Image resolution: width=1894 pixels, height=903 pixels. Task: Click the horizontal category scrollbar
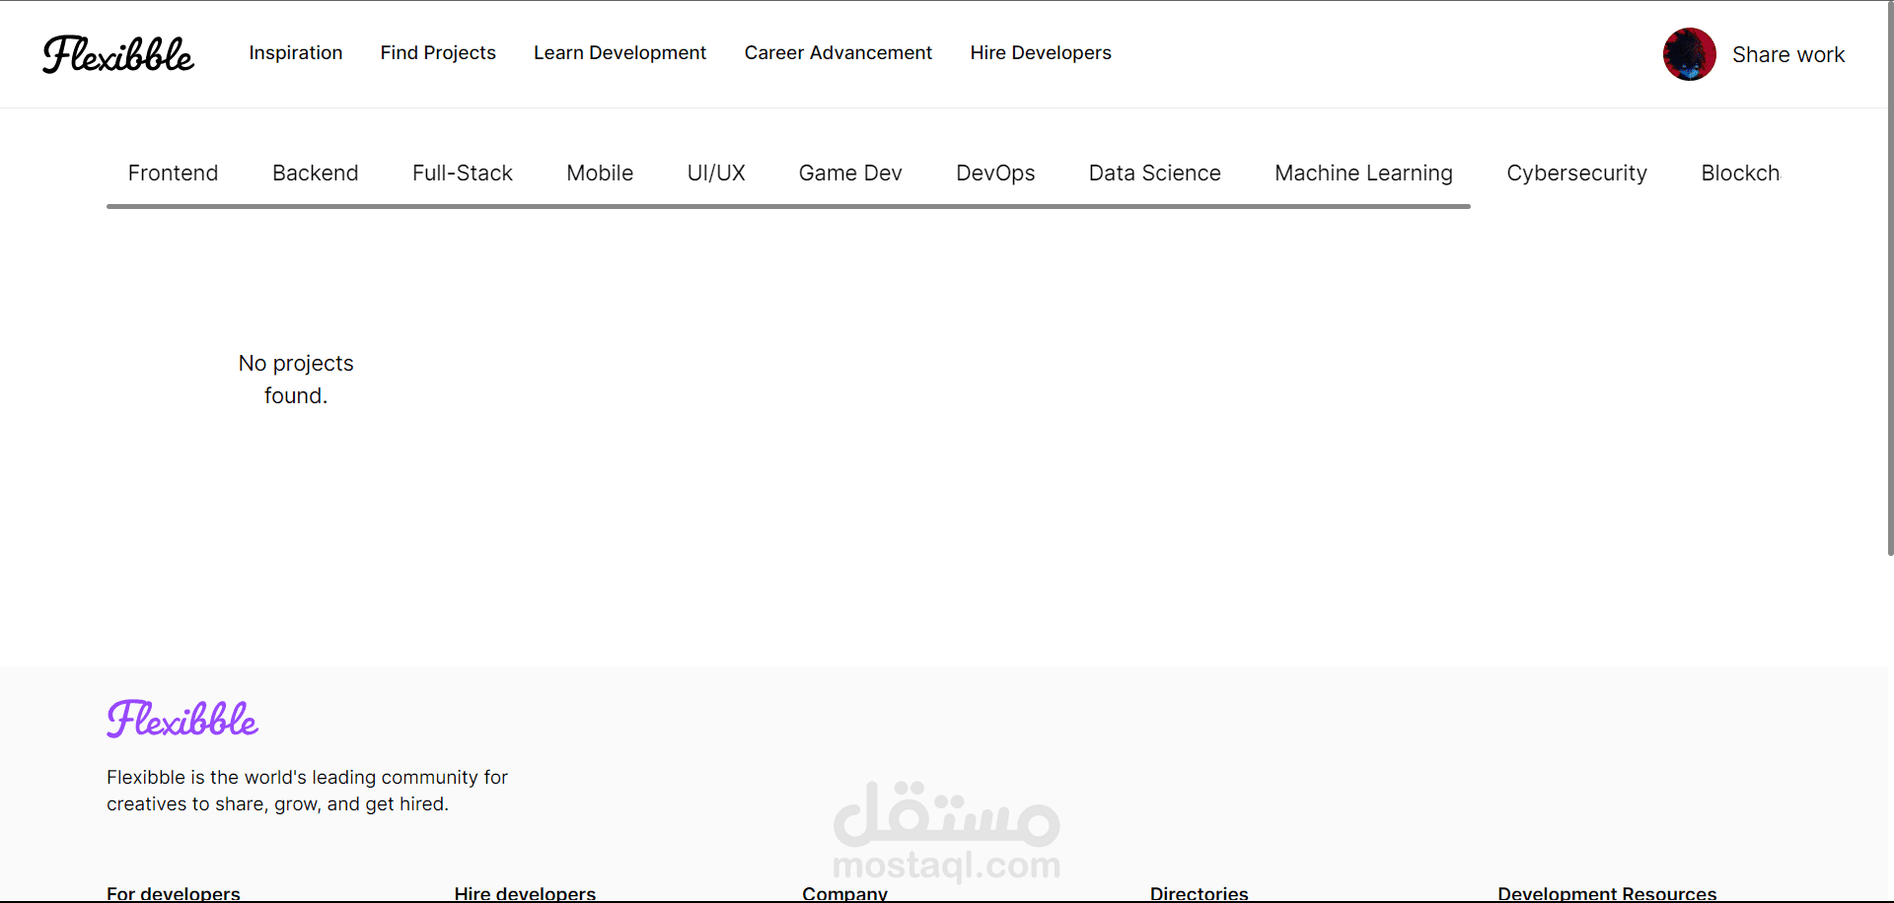click(x=788, y=206)
